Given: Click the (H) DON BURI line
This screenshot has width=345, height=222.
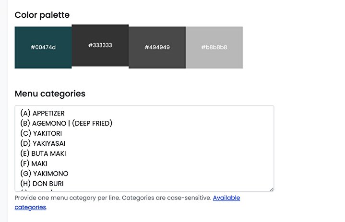Looking at the screenshot, I should pyautogui.click(x=42, y=184).
